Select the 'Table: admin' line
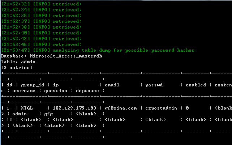This screenshot has height=145, width=232. pyautogui.click(x=18, y=62)
